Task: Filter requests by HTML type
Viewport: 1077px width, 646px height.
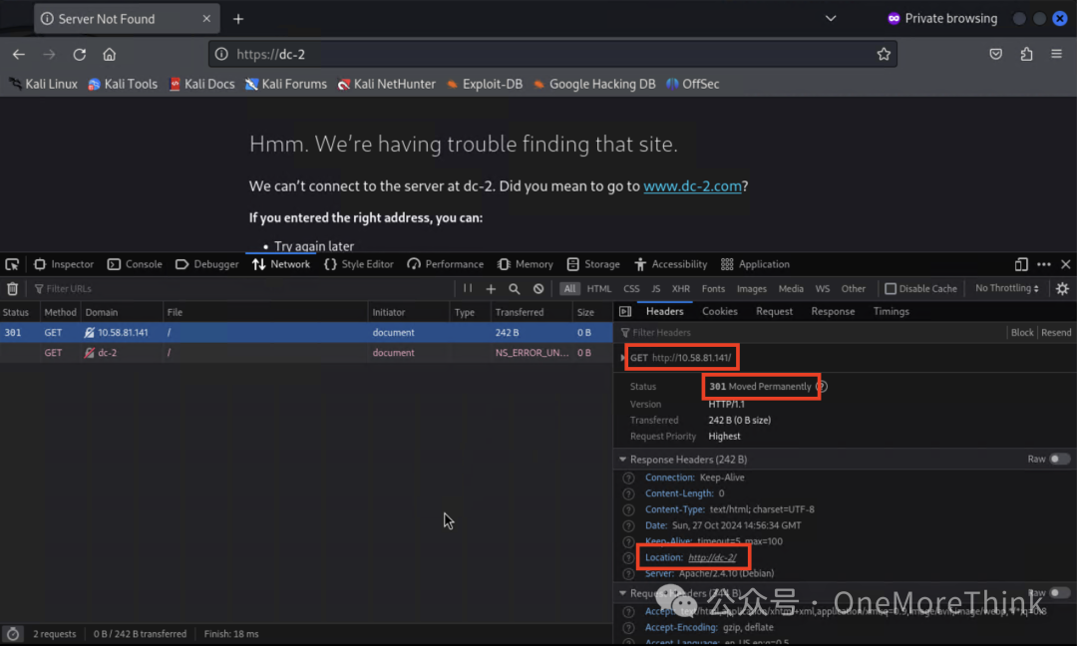Action: (x=599, y=289)
